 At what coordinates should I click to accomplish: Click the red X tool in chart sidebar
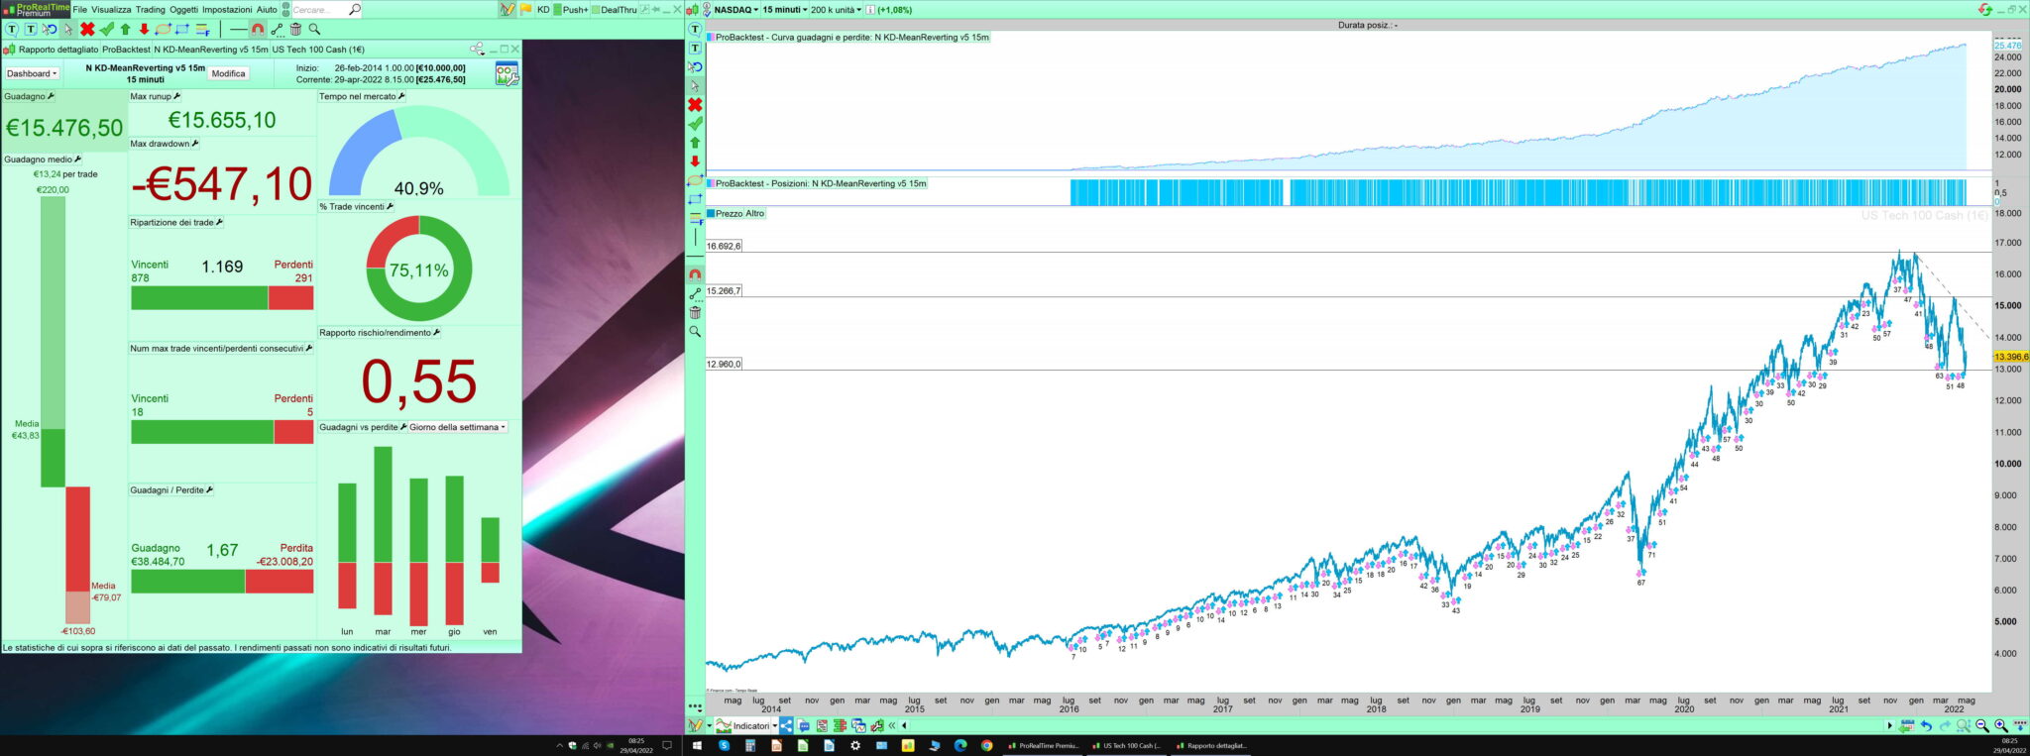pos(695,105)
